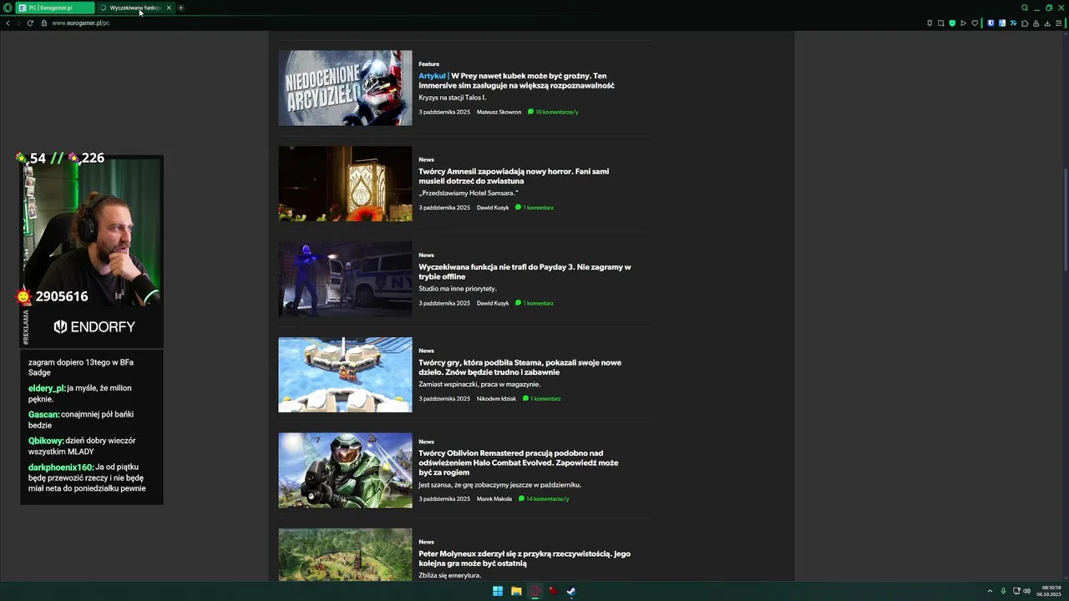Image resolution: width=1069 pixels, height=601 pixels.
Task: Open the Prey "W Prey nawet kubek" article headline
Action: click(x=516, y=80)
